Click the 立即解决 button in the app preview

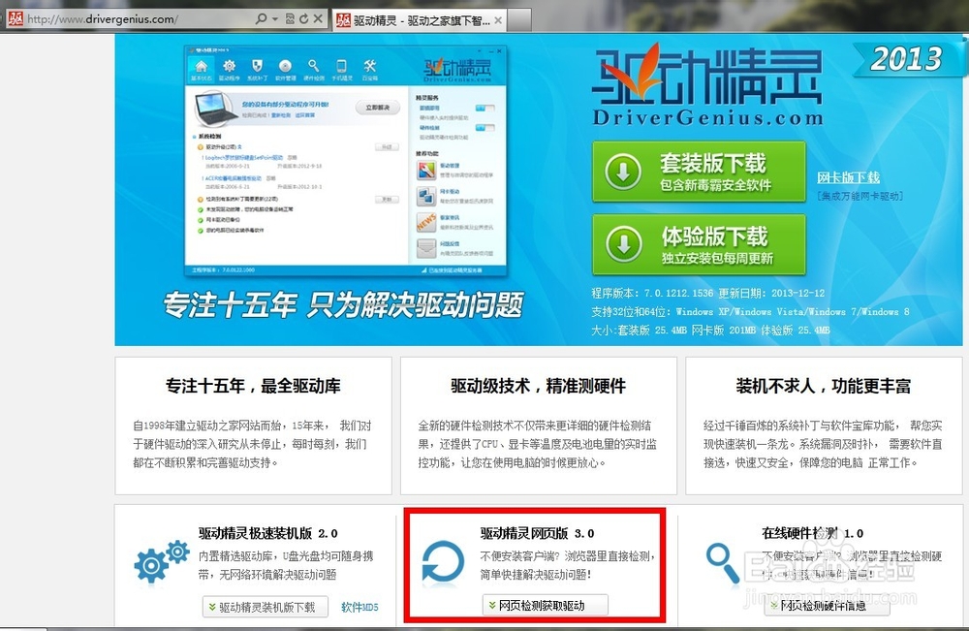click(378, 108)
